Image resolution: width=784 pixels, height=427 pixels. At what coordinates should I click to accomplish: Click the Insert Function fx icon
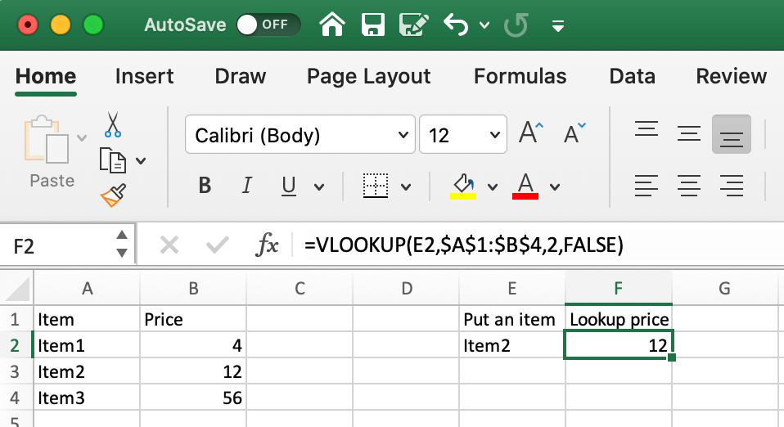tap(268, 245)
